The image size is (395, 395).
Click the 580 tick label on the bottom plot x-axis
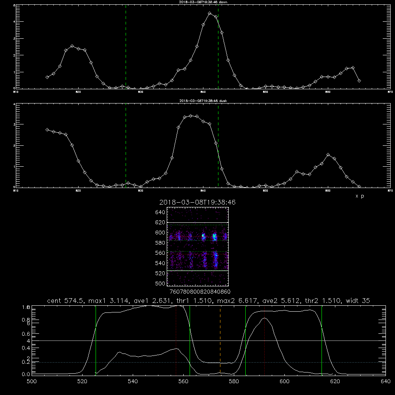pyautogui.click(x=234, y=382)
